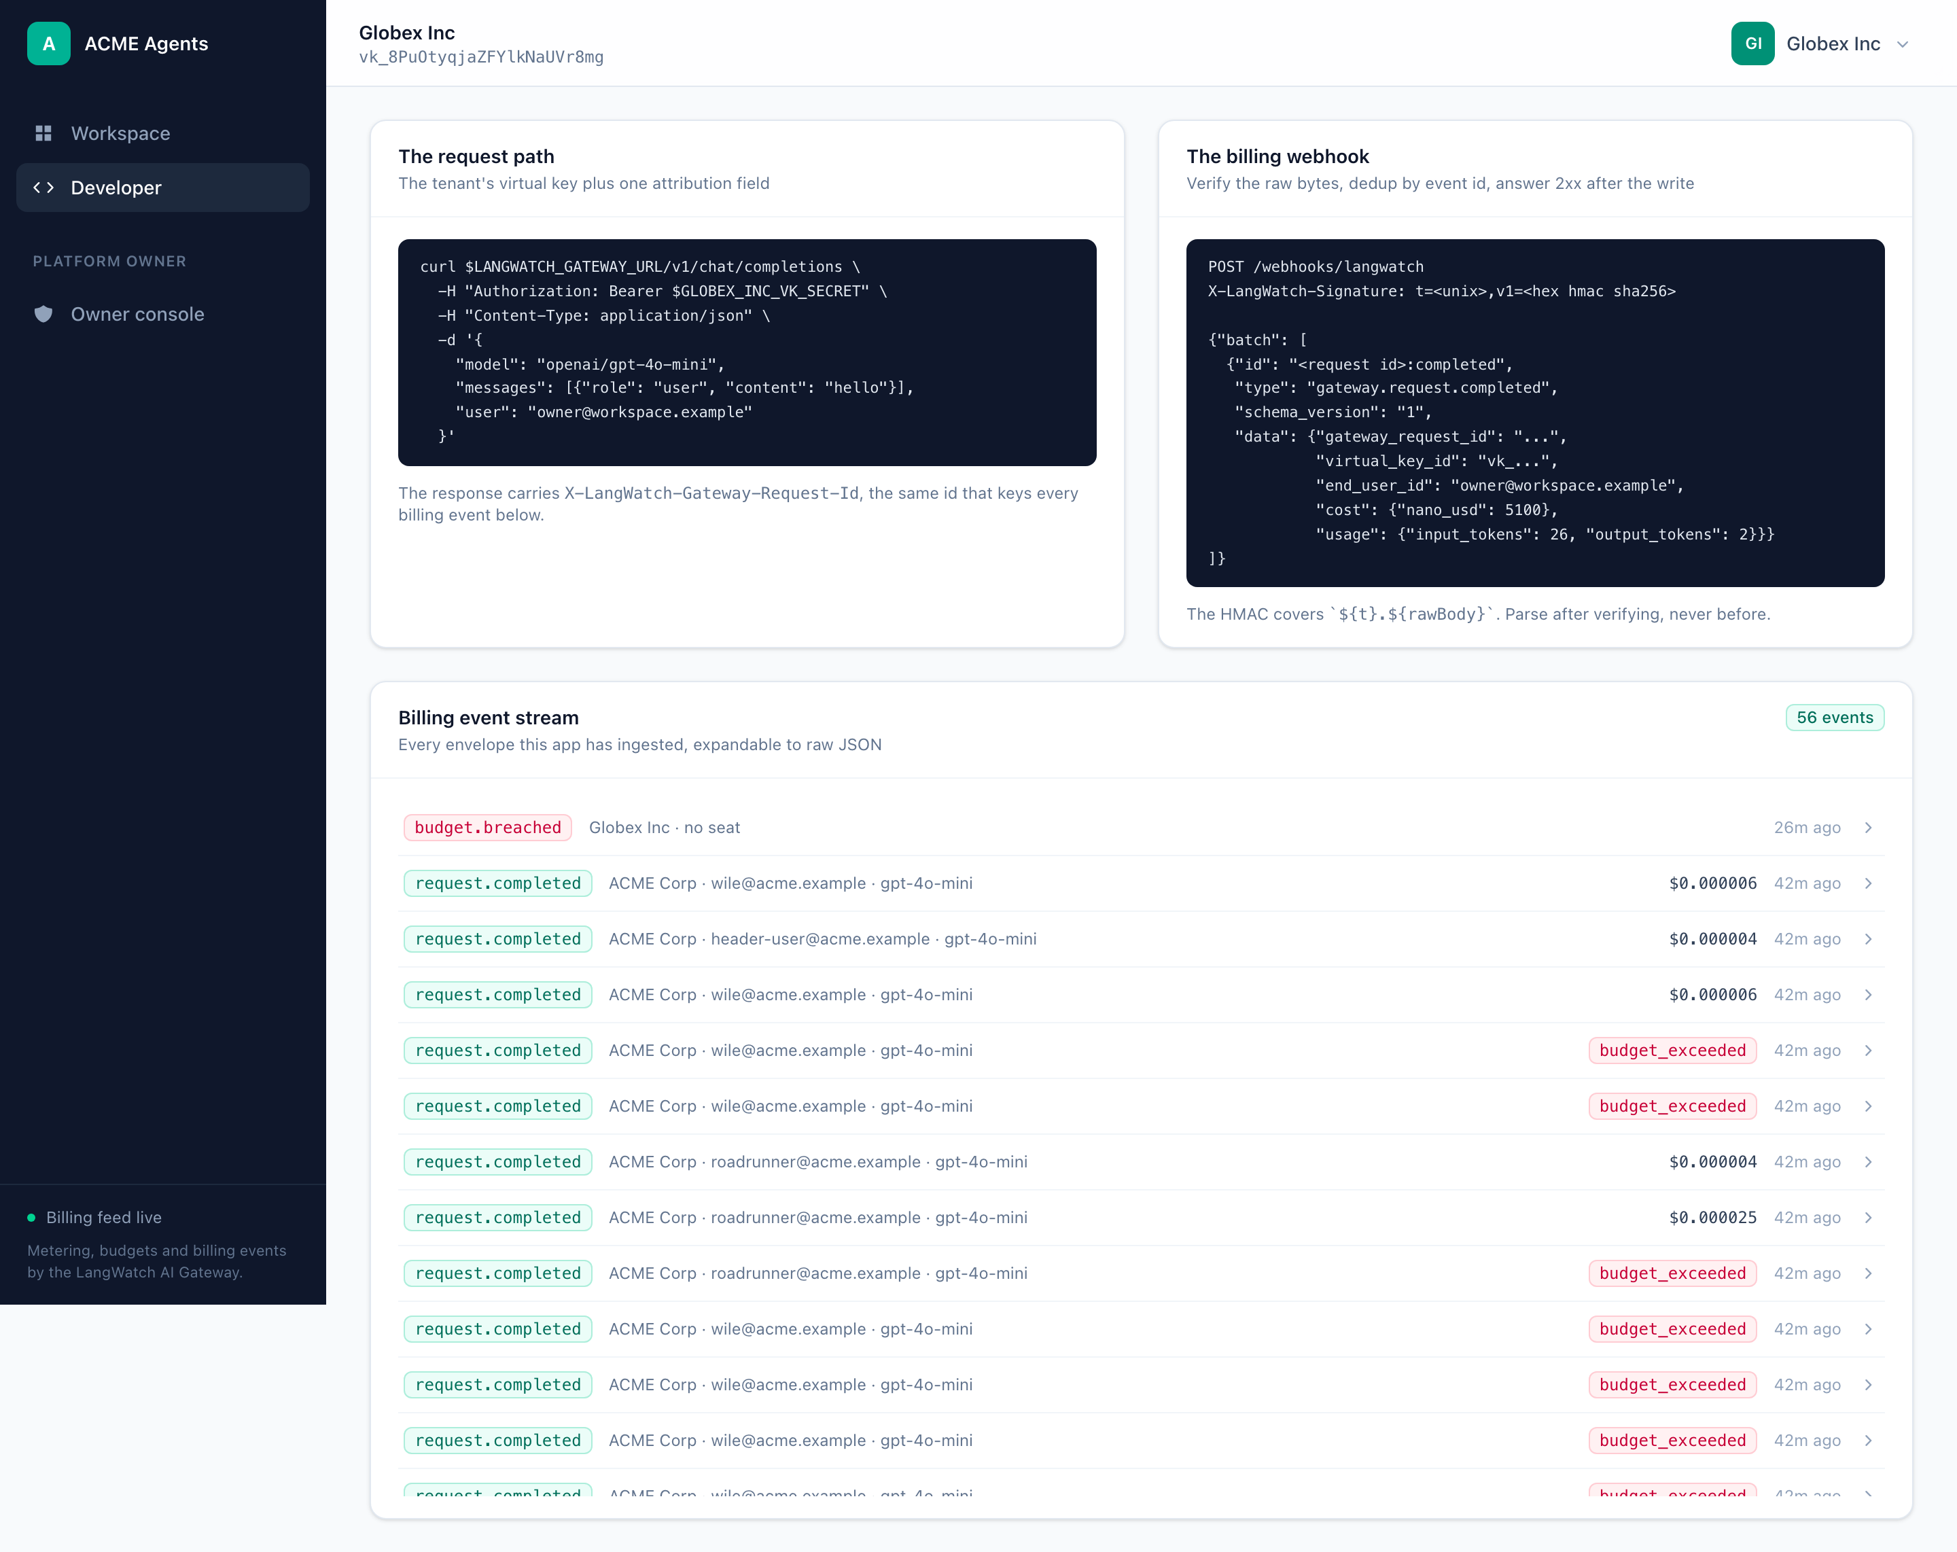Click the GI avatar badge
The height and width of the screenshot is (1552, 1957).
(1752, 43)
